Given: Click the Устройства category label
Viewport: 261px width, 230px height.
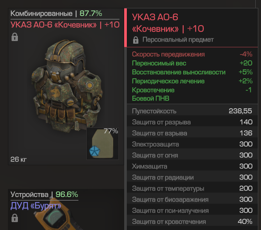Looking at the screenshot, I should coord(29,194).
